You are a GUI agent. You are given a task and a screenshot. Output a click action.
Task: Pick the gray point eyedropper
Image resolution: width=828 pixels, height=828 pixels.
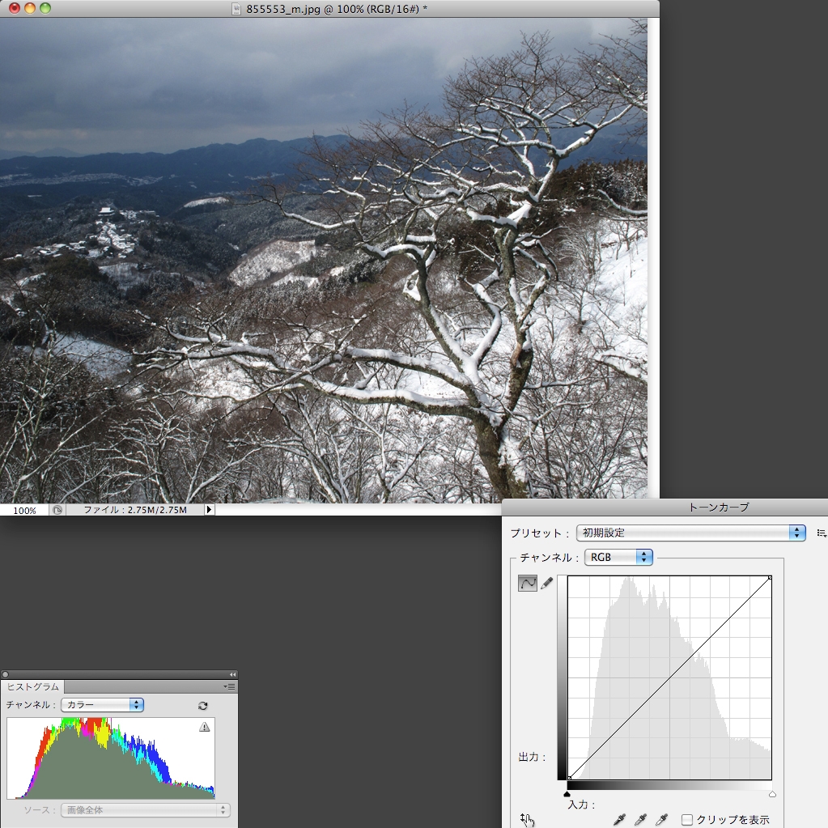640,820
